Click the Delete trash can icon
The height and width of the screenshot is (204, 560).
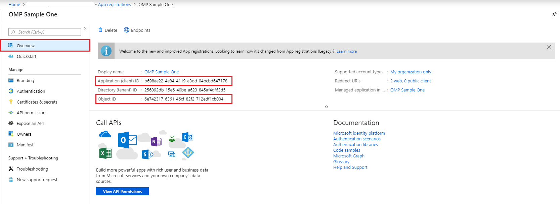pos(100,30)
